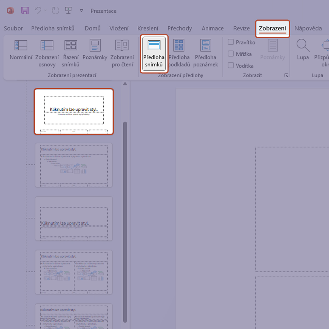Redo the last action
Viewport: 329px width, 329px height.
pyautogui.click(x=55, y=11)
